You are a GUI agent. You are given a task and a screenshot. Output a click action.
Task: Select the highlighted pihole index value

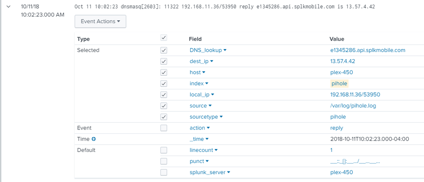click(x=340, y=83)
